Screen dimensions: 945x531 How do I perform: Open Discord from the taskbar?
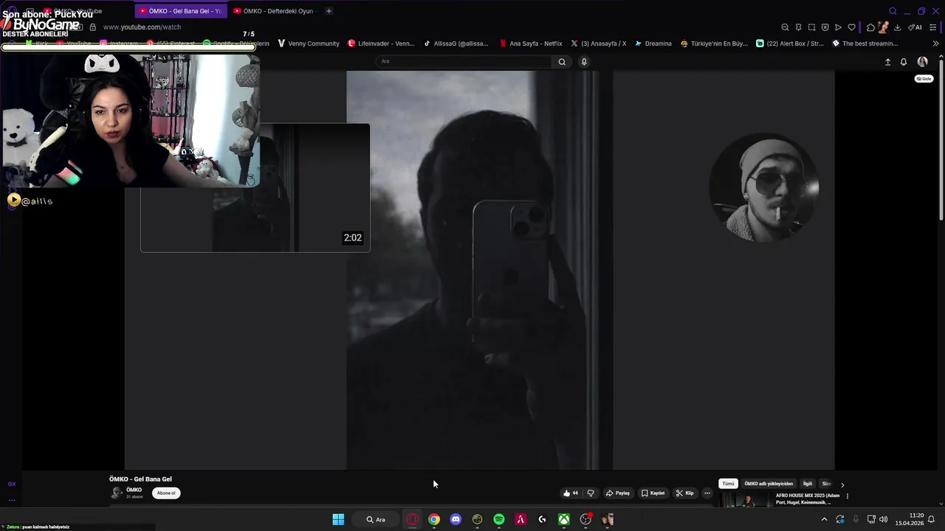click(x=456, y=520)
